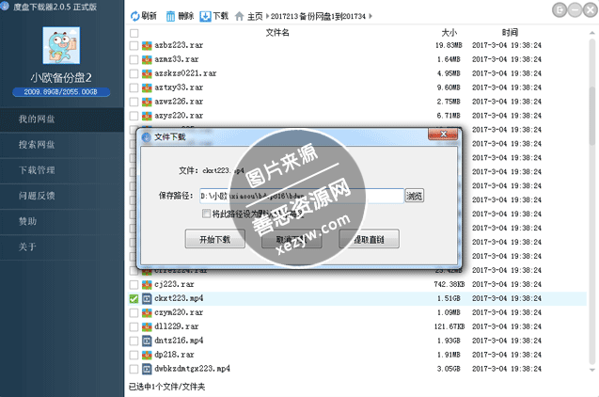The image size is (599, 397).
Task: Click size value 742.38KB
Action: coord(449,285)
